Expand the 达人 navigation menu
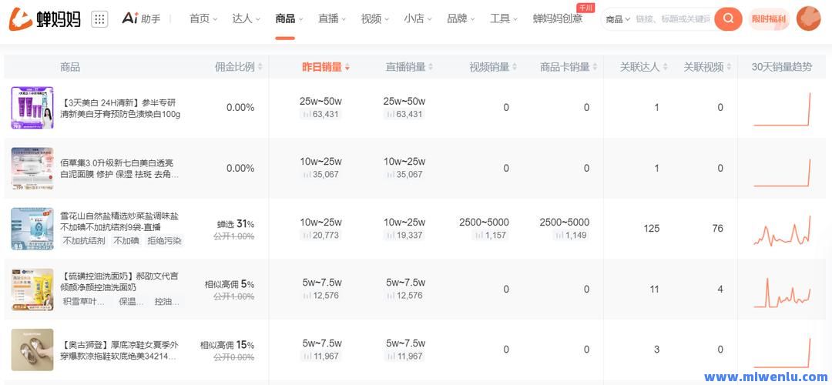Image resolution: width=832 pixels, height=385 pixels. pyautogui.click(x=246, y=18)
